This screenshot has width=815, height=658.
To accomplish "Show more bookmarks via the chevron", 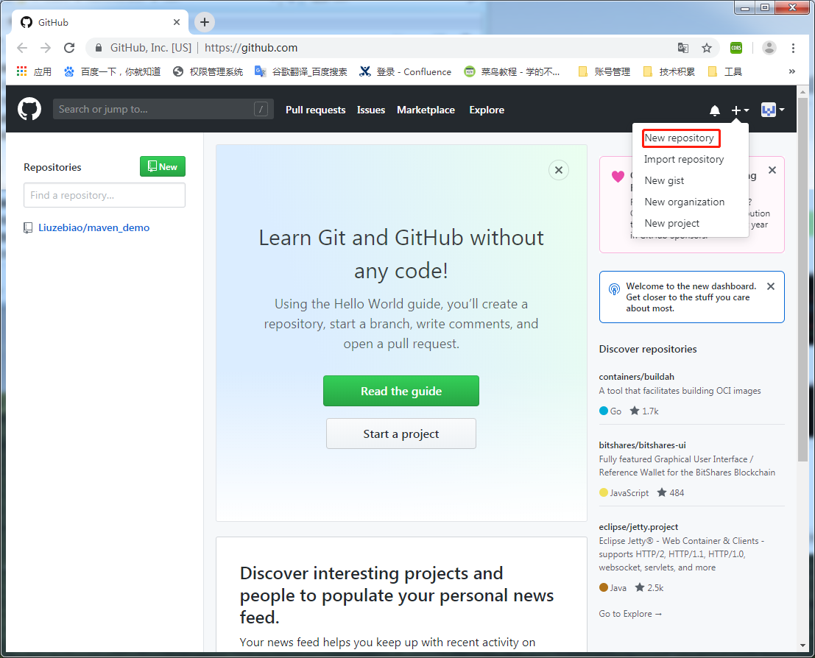I will coord(791,71).
